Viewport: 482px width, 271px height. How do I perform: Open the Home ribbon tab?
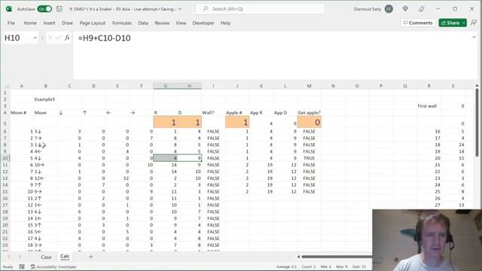pos(30,23)
